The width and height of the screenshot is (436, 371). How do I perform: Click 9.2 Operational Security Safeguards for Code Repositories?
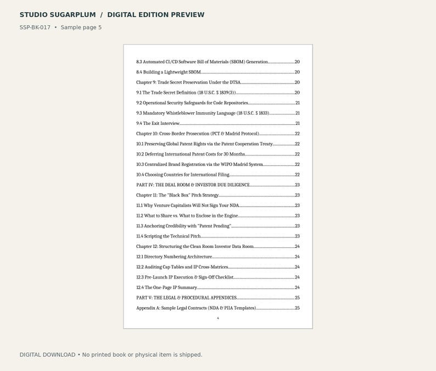coord(218,103)
